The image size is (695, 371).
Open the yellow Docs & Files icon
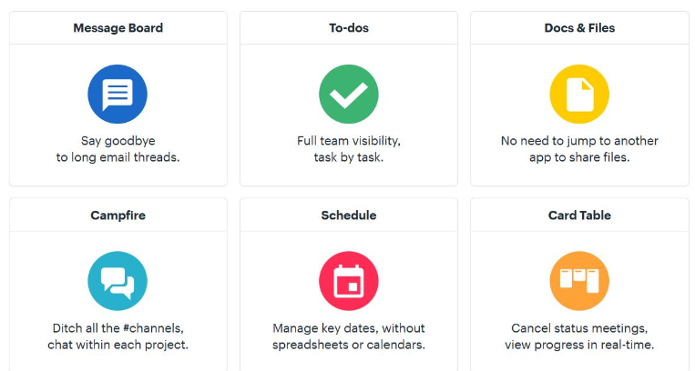point(579,94)
